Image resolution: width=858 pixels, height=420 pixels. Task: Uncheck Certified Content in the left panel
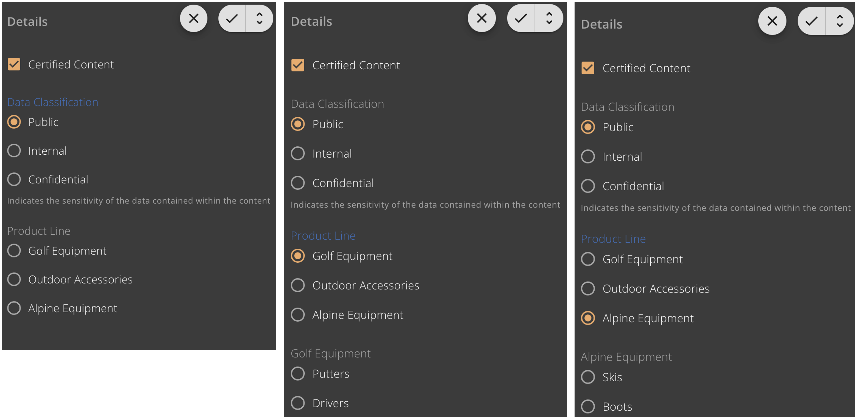click(x=14, y=64)
